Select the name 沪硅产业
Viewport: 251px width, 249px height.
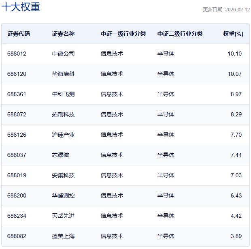(63, 135)
